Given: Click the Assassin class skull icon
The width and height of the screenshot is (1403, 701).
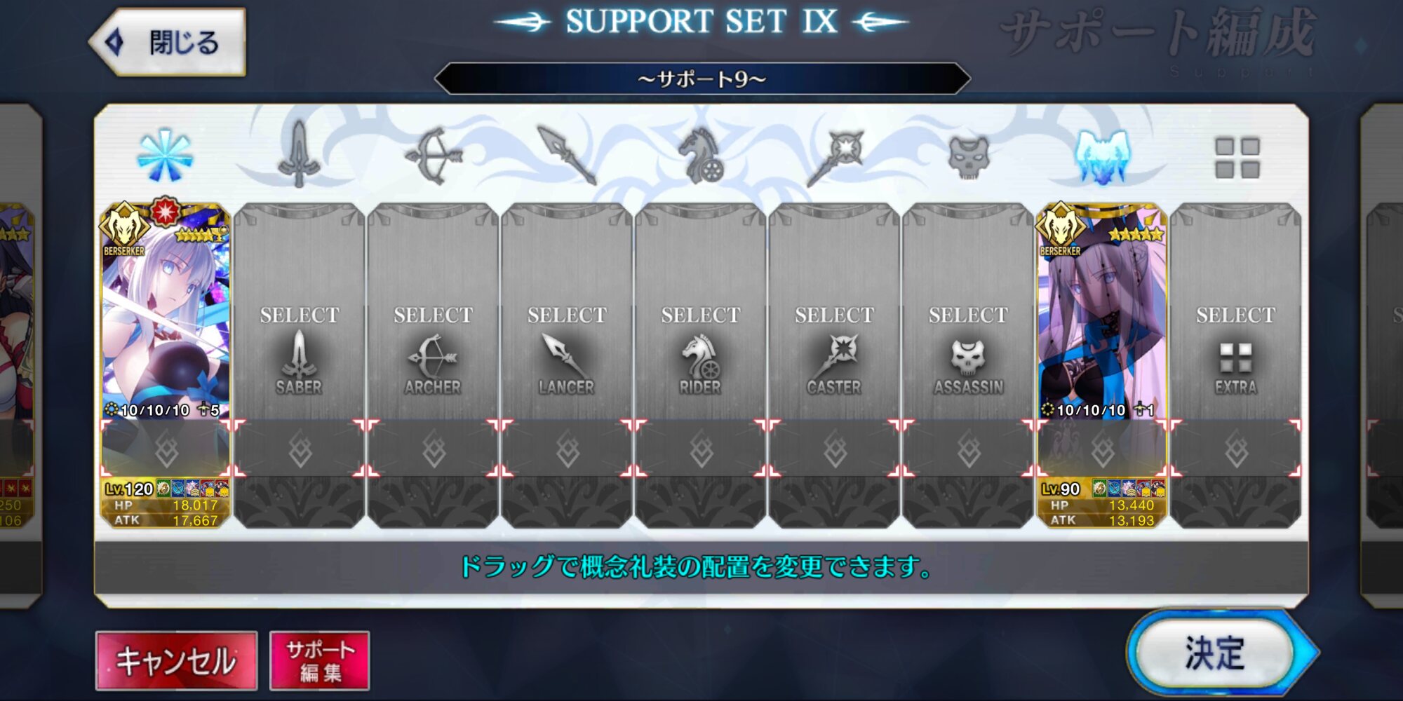Looking at the screenshot, I should click(x=969, y=157).
